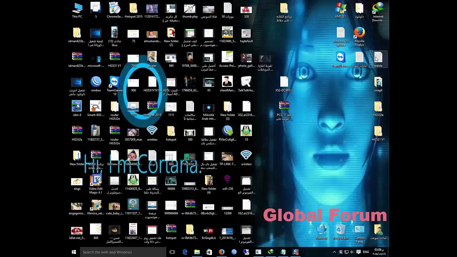Select the TalkTalkHu... desktop icon

point(246,84)
